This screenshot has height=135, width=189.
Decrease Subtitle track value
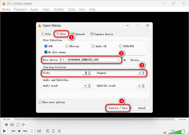pos(143,87)
